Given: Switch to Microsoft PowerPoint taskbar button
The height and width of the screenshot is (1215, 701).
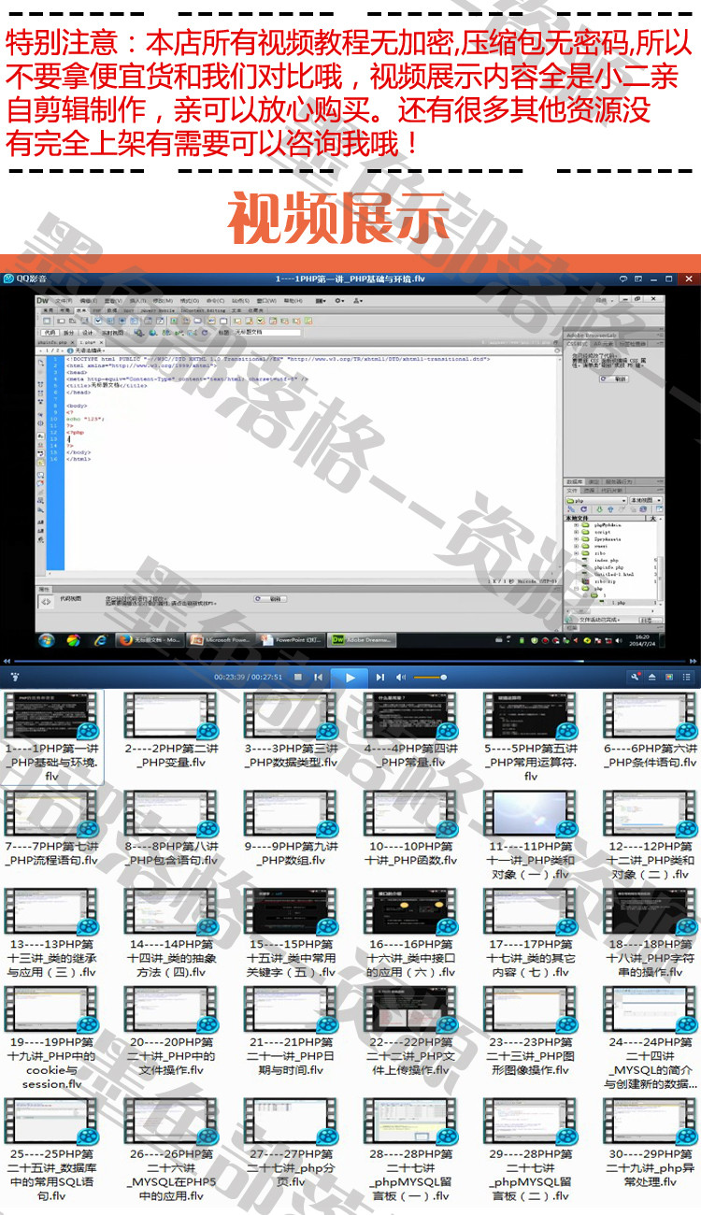Looking at the screenshot, I should 222,640.
